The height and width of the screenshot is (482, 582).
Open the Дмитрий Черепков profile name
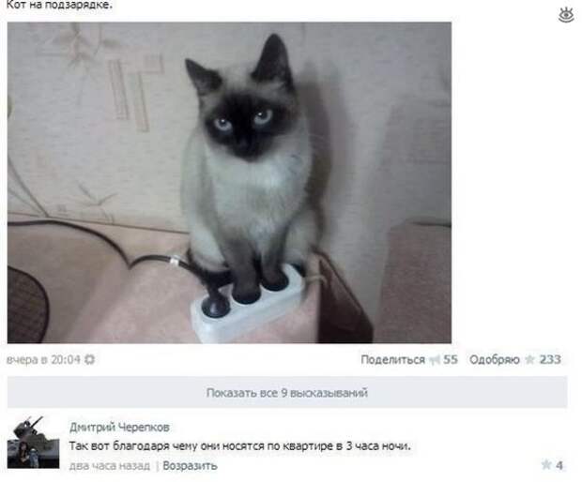[x=119, y=427]
